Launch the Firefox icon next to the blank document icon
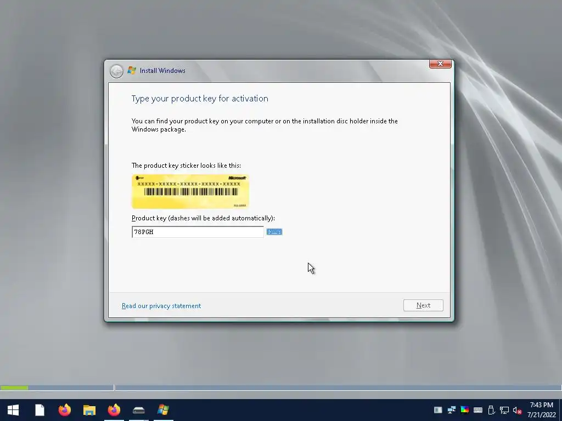 [x=65, y=410]
